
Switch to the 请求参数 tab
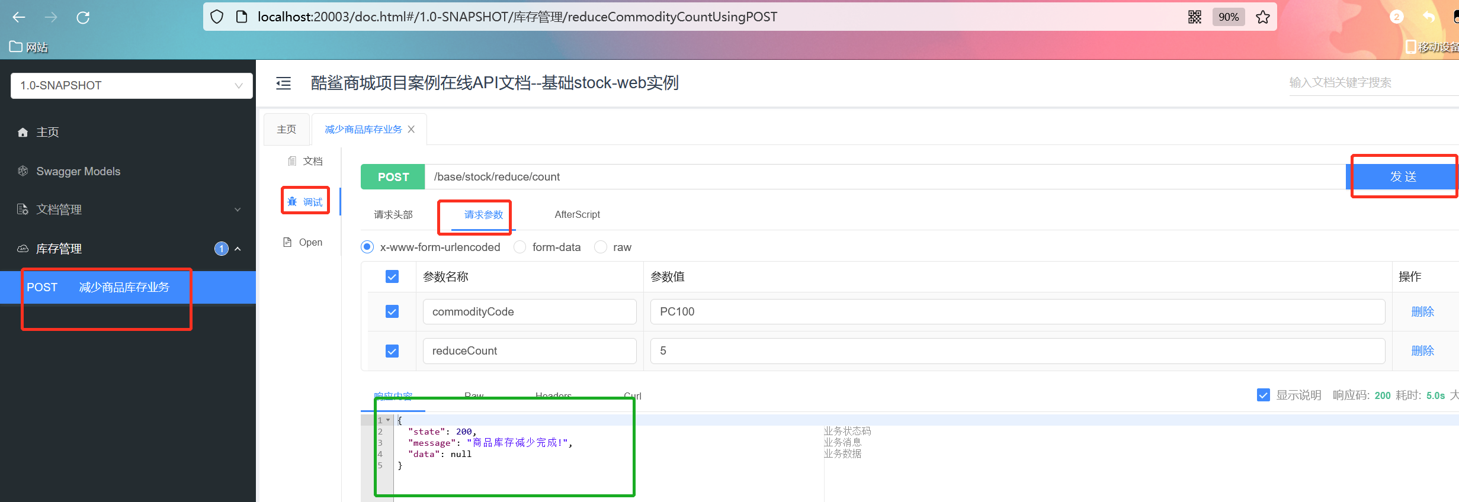tap(483, 214)
